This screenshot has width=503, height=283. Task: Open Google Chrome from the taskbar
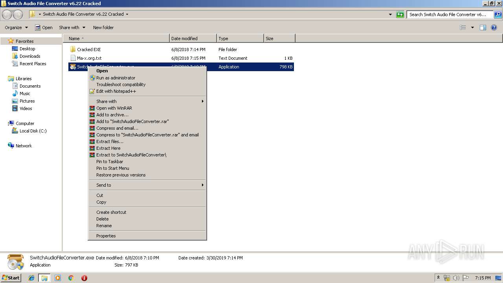click(71, 278)
